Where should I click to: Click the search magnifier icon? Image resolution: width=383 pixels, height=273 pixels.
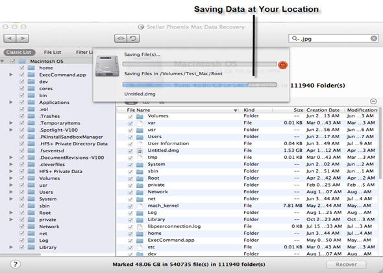click(295, 38)
